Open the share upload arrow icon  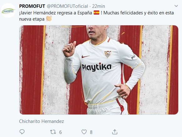coord(115,132)
